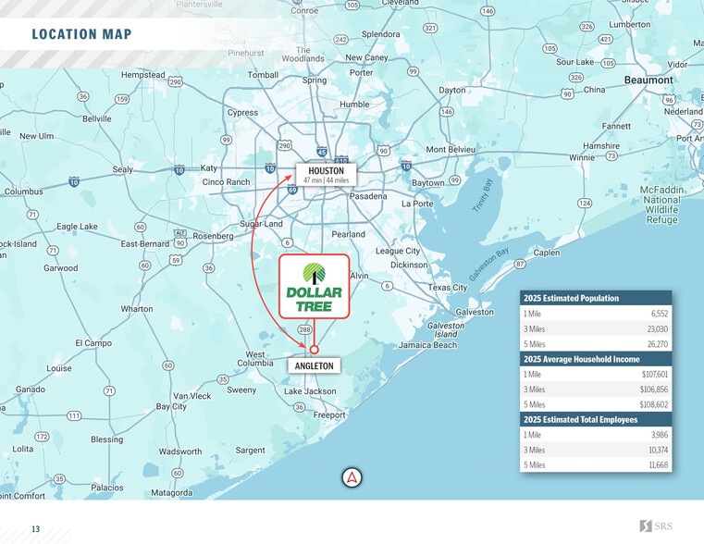Screen dimensions: 704x544
Task: Click the employees value 11,668
Action: pos(658,465)
